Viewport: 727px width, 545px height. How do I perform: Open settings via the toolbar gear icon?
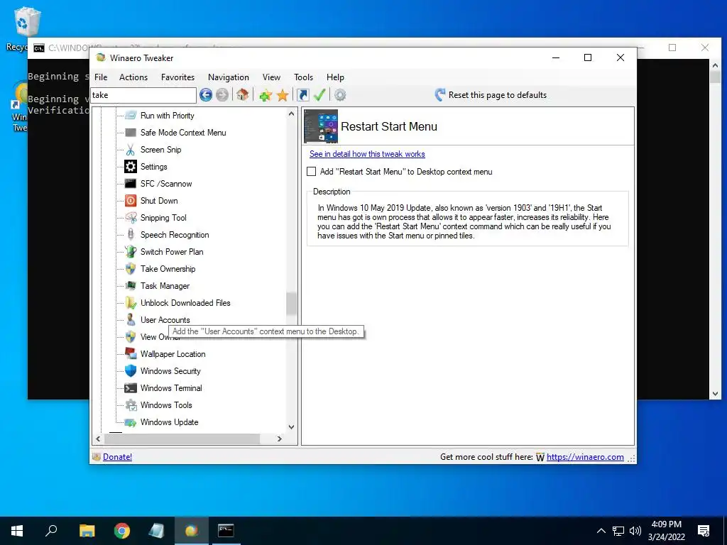340,95
